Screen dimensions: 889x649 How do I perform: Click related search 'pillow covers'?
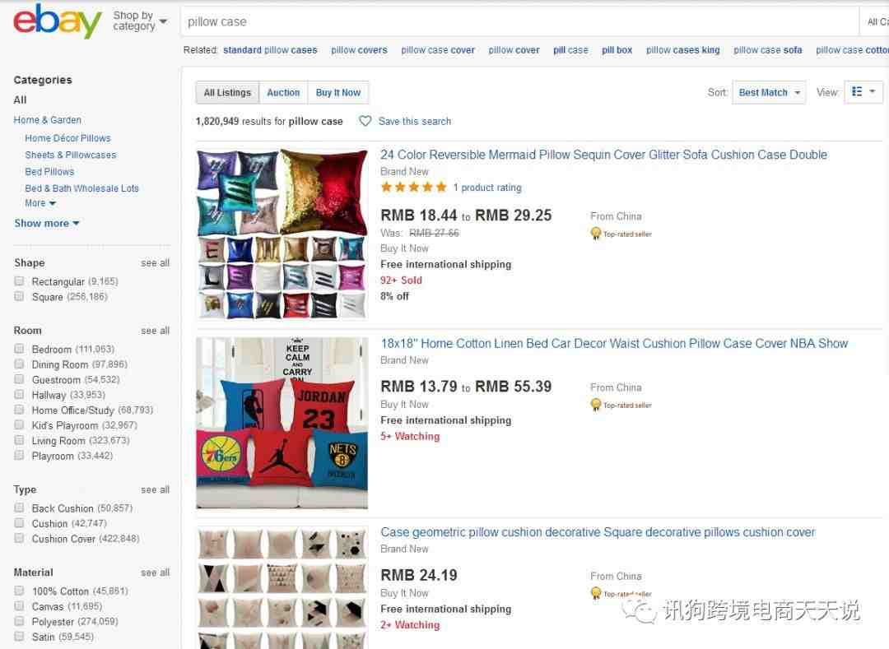(359, 50)
